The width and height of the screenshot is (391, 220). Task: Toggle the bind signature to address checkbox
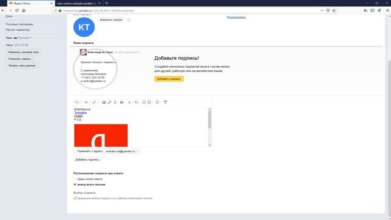(75, 151)
